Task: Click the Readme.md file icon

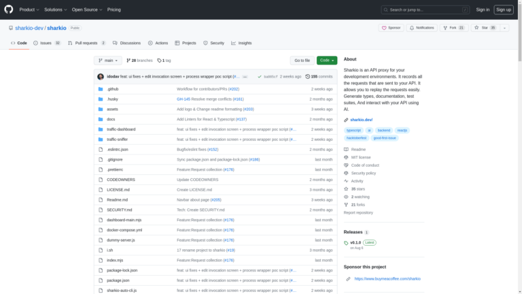Action: [101, 199]
